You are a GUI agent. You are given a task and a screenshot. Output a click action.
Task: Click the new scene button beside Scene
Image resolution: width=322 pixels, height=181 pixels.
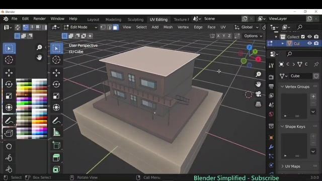[245, 19]
